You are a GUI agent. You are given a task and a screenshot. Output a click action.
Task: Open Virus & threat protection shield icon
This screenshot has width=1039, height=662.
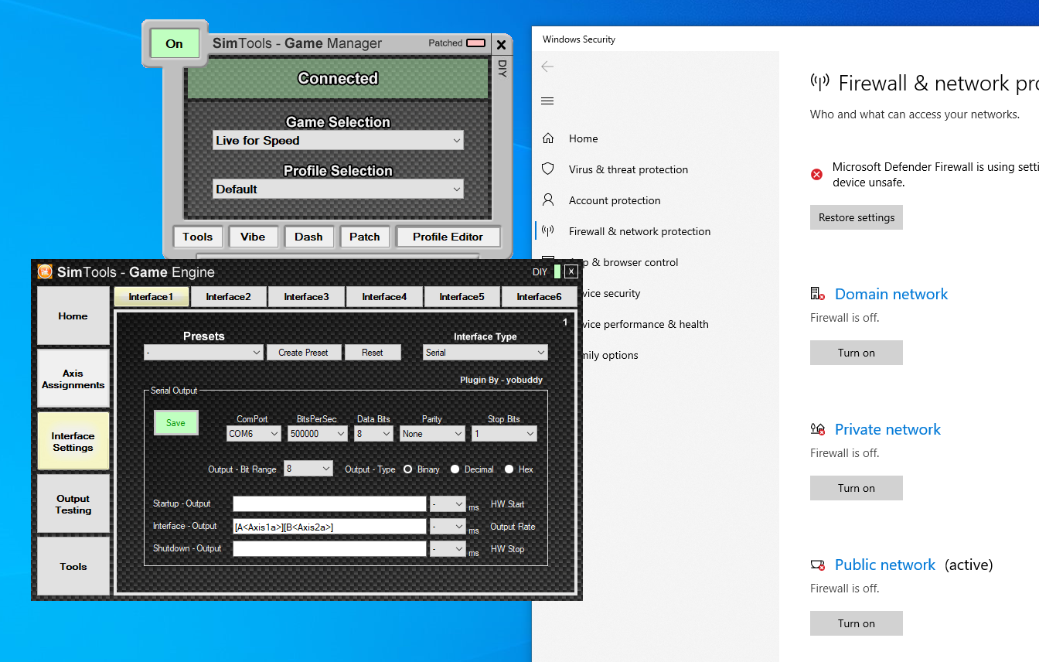point(548,169)
